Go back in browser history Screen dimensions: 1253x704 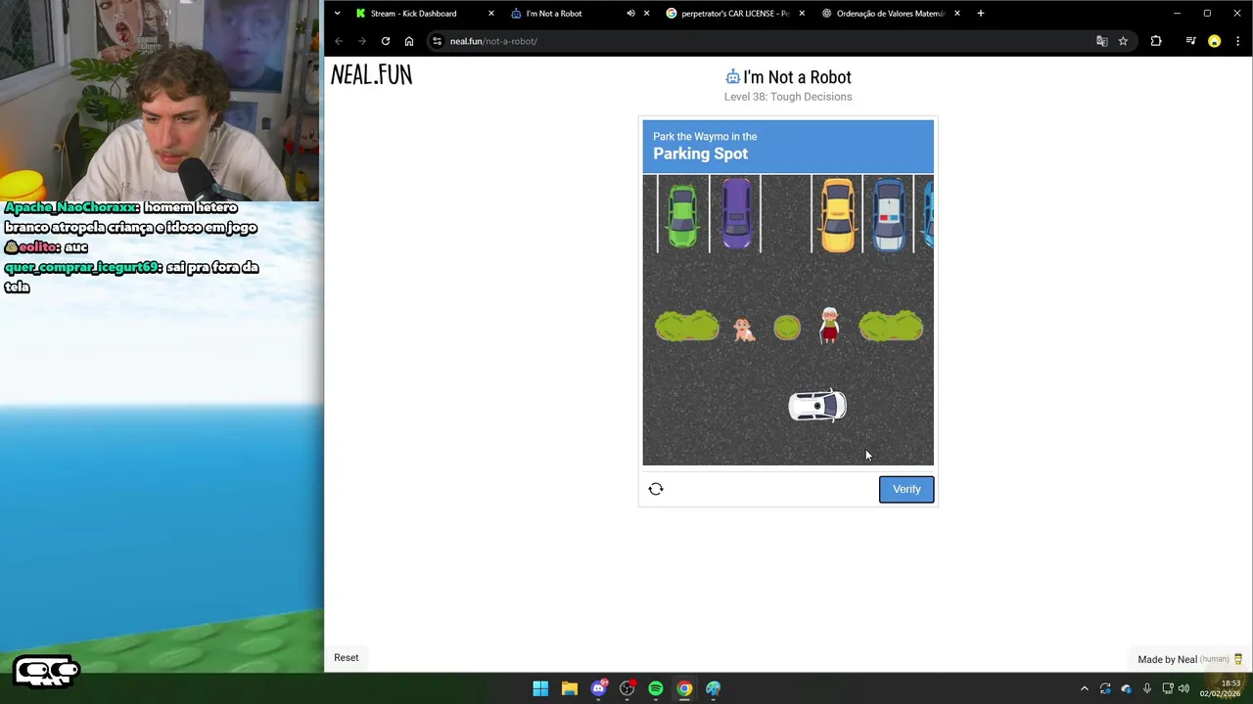(339, 41)
